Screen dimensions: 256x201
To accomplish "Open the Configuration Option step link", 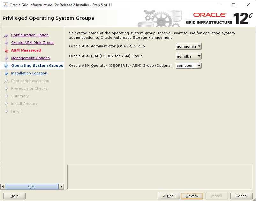I will pyautogui.click(x=30, y=35).
